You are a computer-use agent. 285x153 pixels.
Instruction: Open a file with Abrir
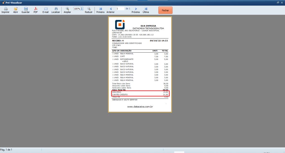coord(16,10)
